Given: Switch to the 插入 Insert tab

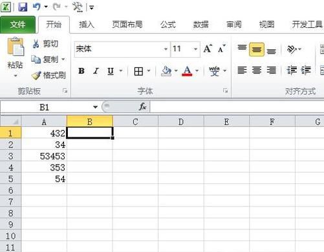Looking at the screenshot, I should tap(87, 25).
